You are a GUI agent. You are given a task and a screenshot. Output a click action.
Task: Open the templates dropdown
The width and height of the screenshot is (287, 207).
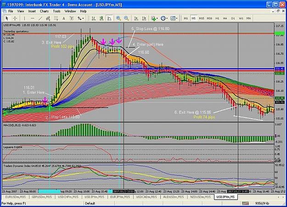click(x=174, y=18)
